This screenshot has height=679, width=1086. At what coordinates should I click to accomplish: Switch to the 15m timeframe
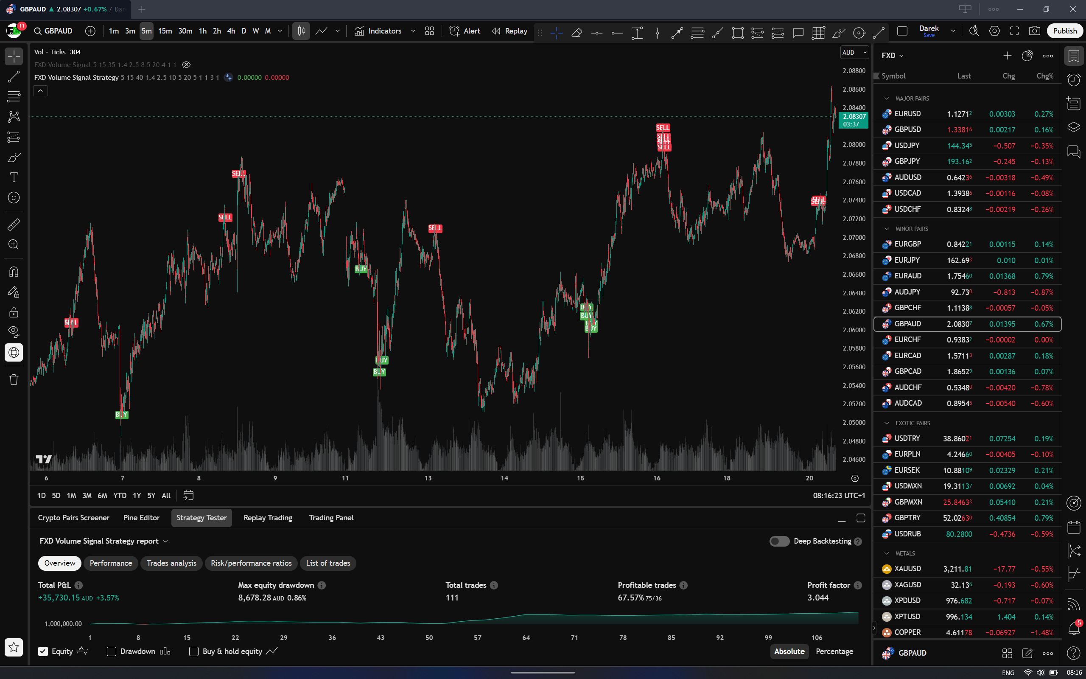[x=165, y=31]
